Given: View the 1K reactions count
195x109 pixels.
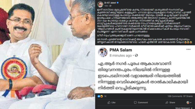Looking at the screenshot, I should coord(105,96).
